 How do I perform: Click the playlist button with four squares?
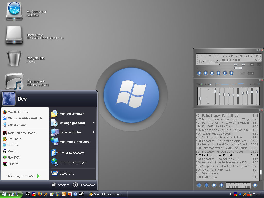click(214, 185)
